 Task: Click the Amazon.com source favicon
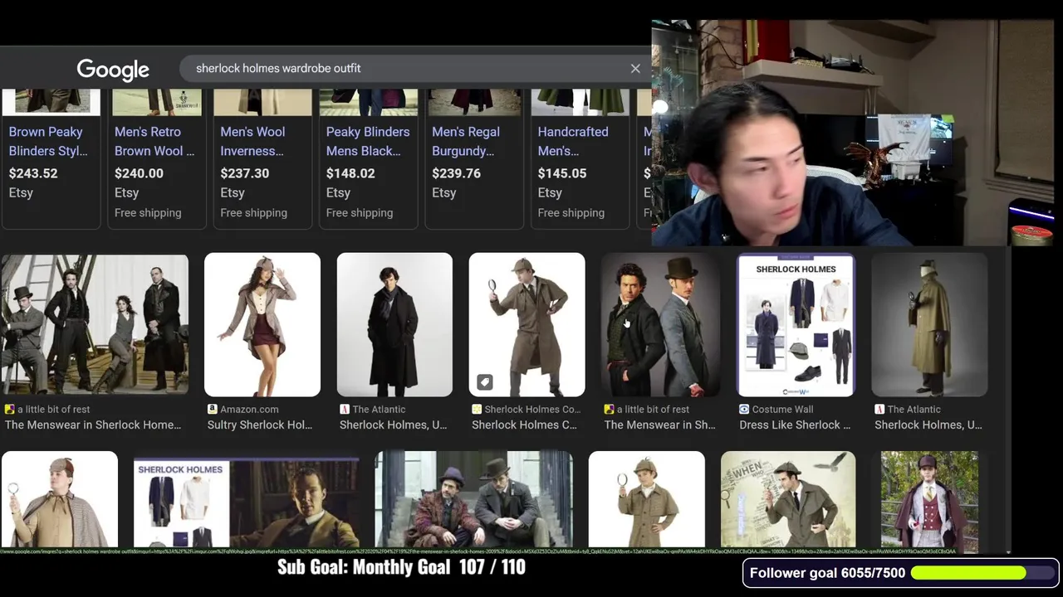[212, 410]
